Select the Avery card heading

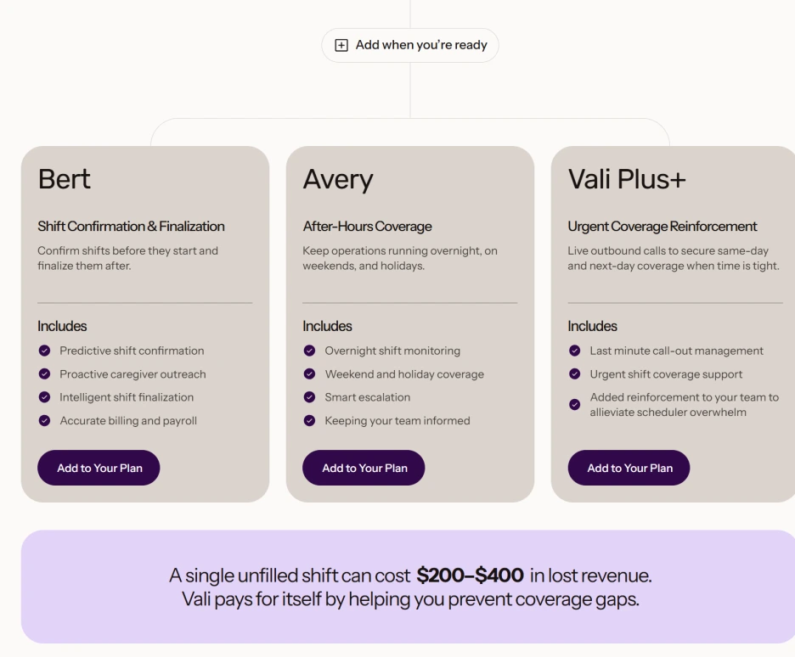click(338, 180)
